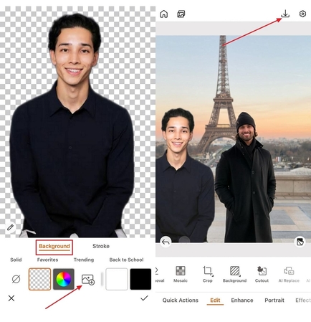This screenshot has height=322, width=311.
Task: Select the Trending category
Action: [x=84, y=260]
